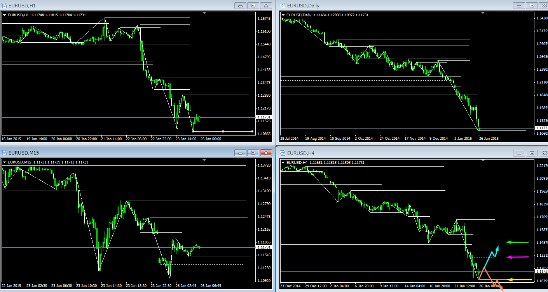Close the EURUSD,M15 chart window

(x=265, y=153)
